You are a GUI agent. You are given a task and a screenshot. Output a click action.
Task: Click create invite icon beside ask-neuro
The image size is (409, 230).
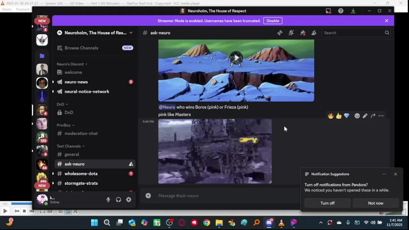131,164
